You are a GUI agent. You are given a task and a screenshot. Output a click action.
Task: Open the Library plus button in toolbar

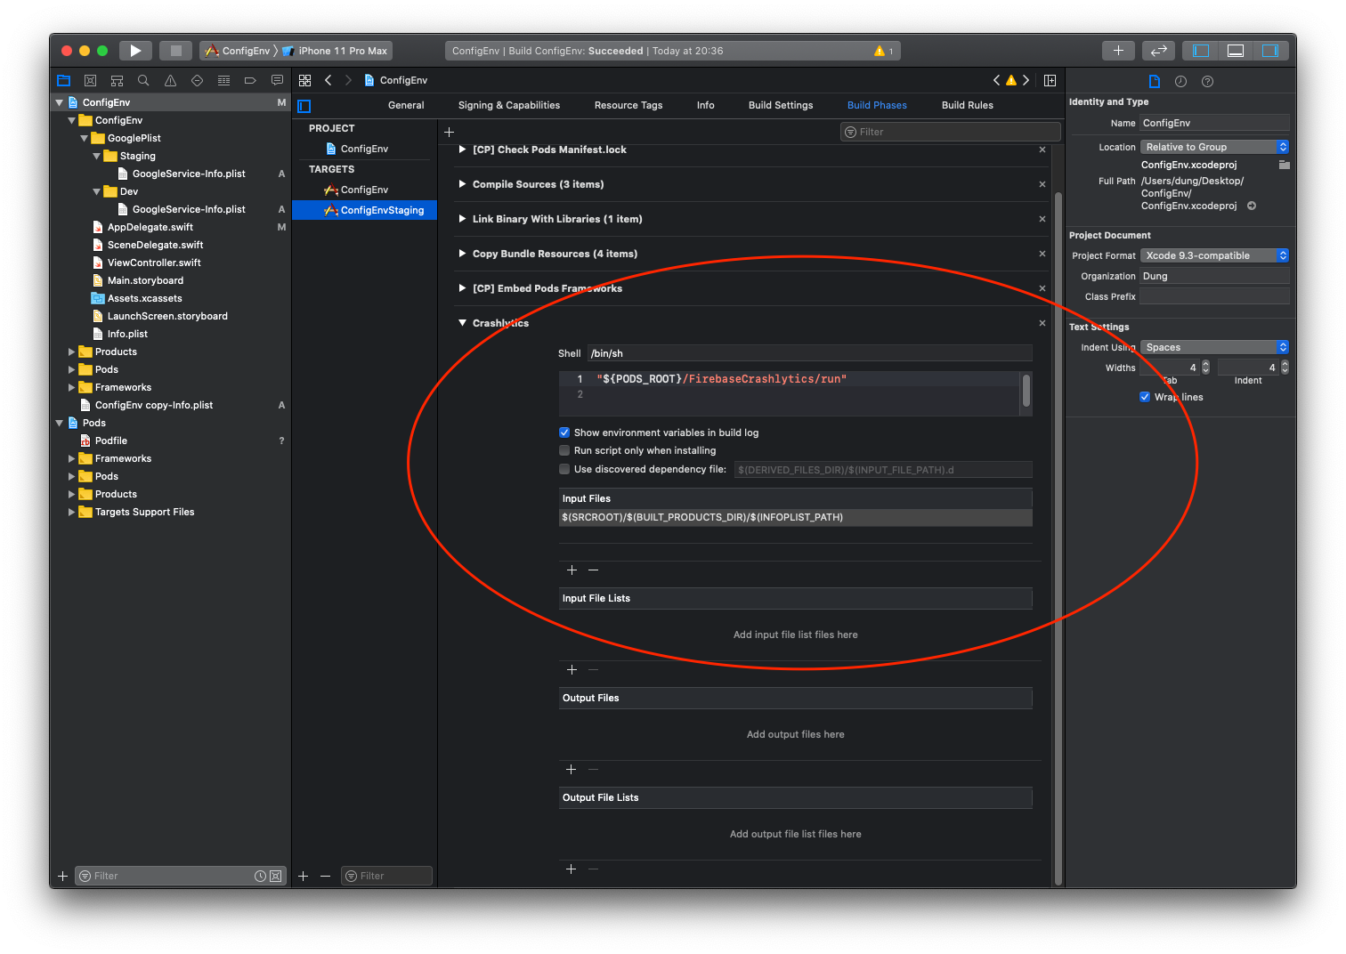(1118, 51)
